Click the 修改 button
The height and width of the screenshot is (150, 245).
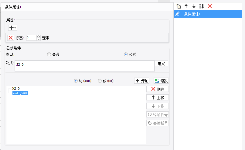click(x=161, y=81)
